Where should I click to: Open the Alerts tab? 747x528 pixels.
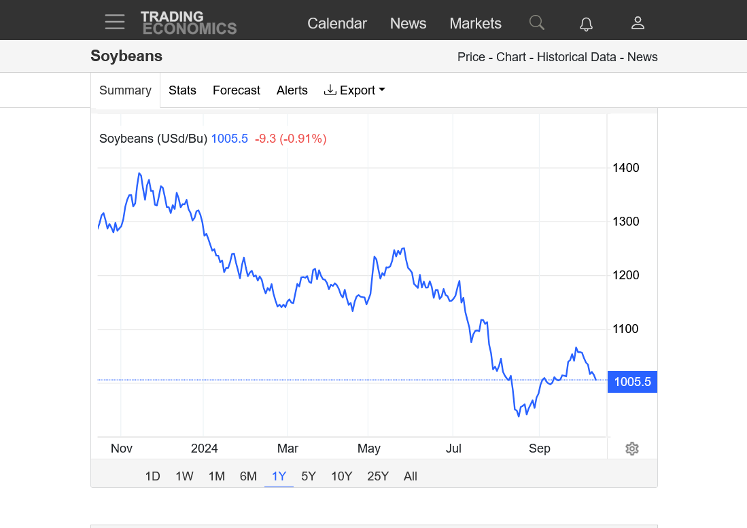coord(292,90)
